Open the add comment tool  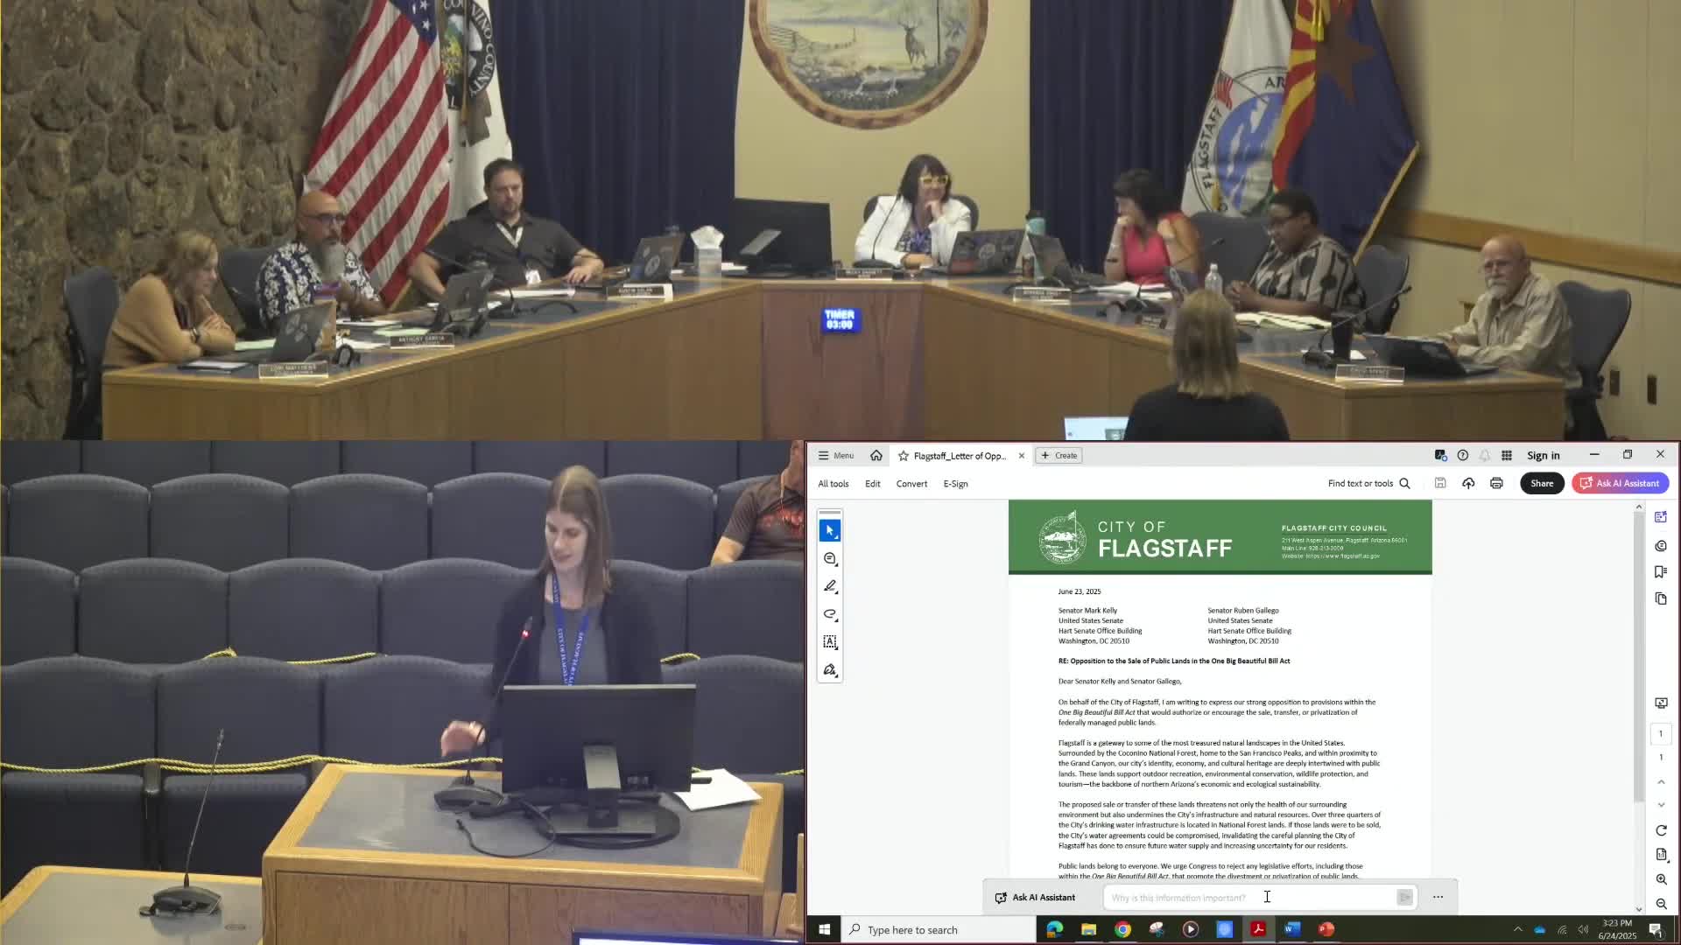tap(829, 558)
